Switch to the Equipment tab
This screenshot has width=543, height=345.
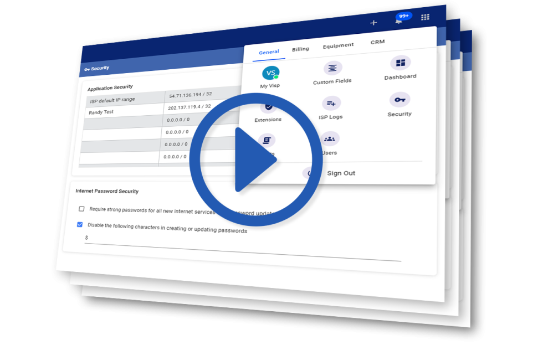(x=338, y=45)
